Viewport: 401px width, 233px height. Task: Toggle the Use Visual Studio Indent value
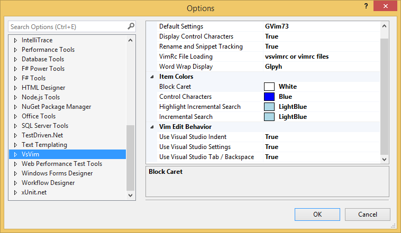pos(271,137)
